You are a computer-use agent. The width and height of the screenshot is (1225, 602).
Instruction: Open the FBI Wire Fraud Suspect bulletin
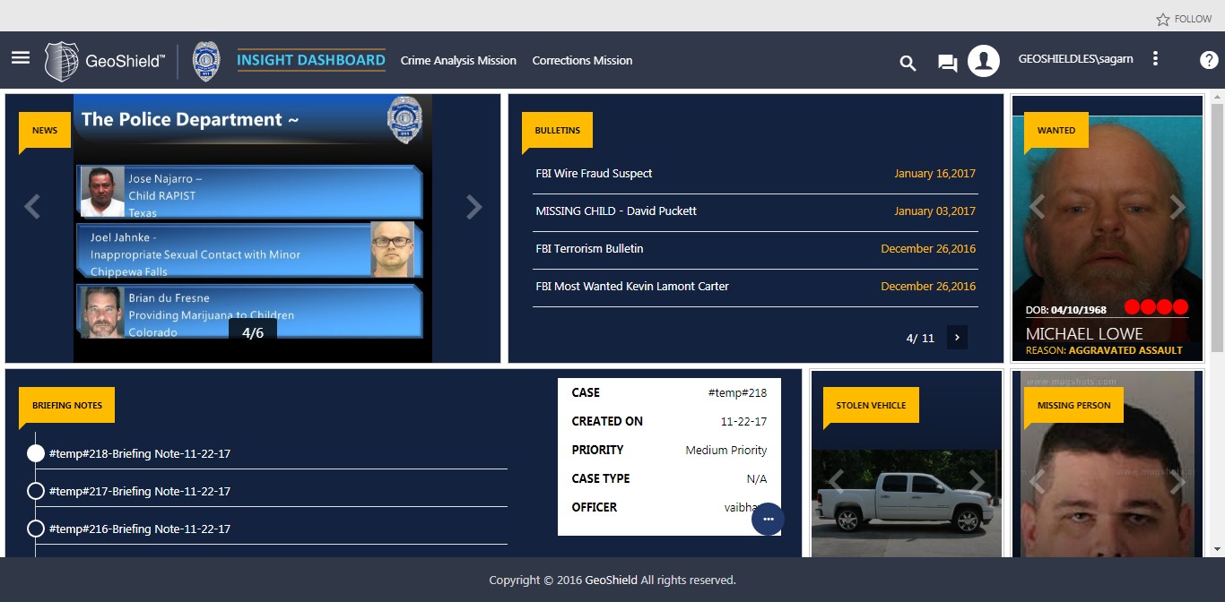tap(594, 174)
